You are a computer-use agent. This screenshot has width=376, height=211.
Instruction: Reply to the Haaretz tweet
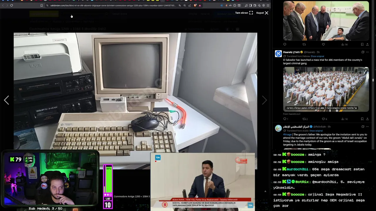click(x=286, y=119)
